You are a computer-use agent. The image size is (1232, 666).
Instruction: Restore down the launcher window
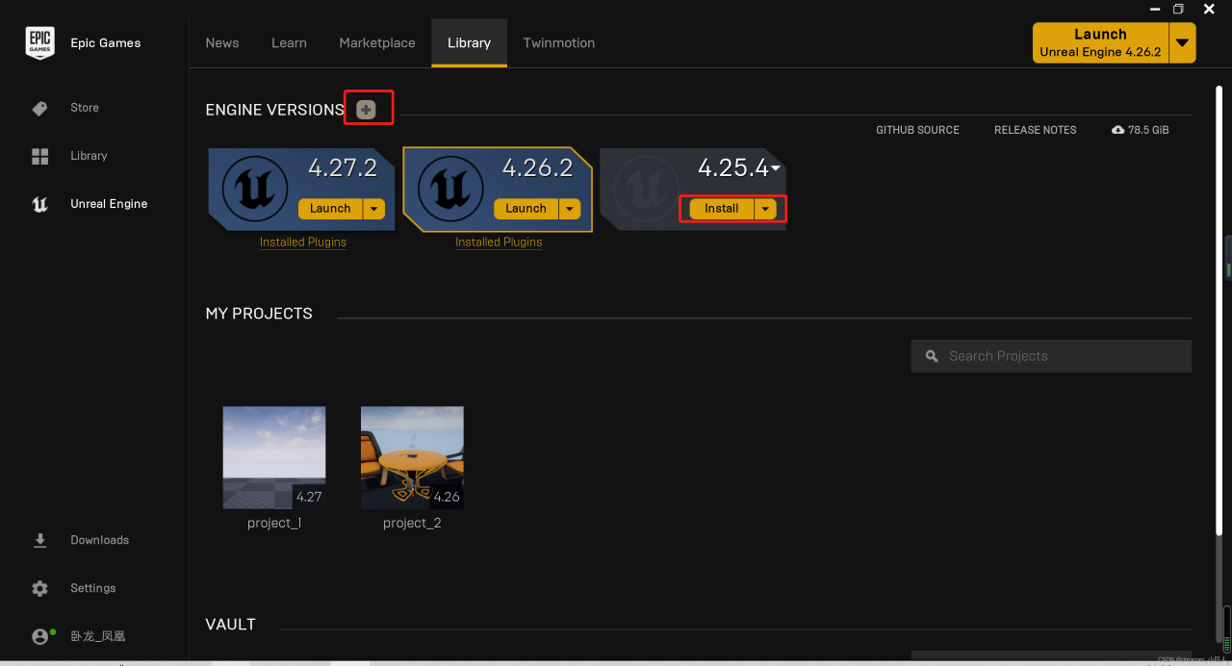click(1178, 9)
